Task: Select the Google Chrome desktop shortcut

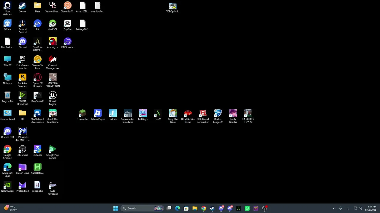Action: (x=7, y=153)
